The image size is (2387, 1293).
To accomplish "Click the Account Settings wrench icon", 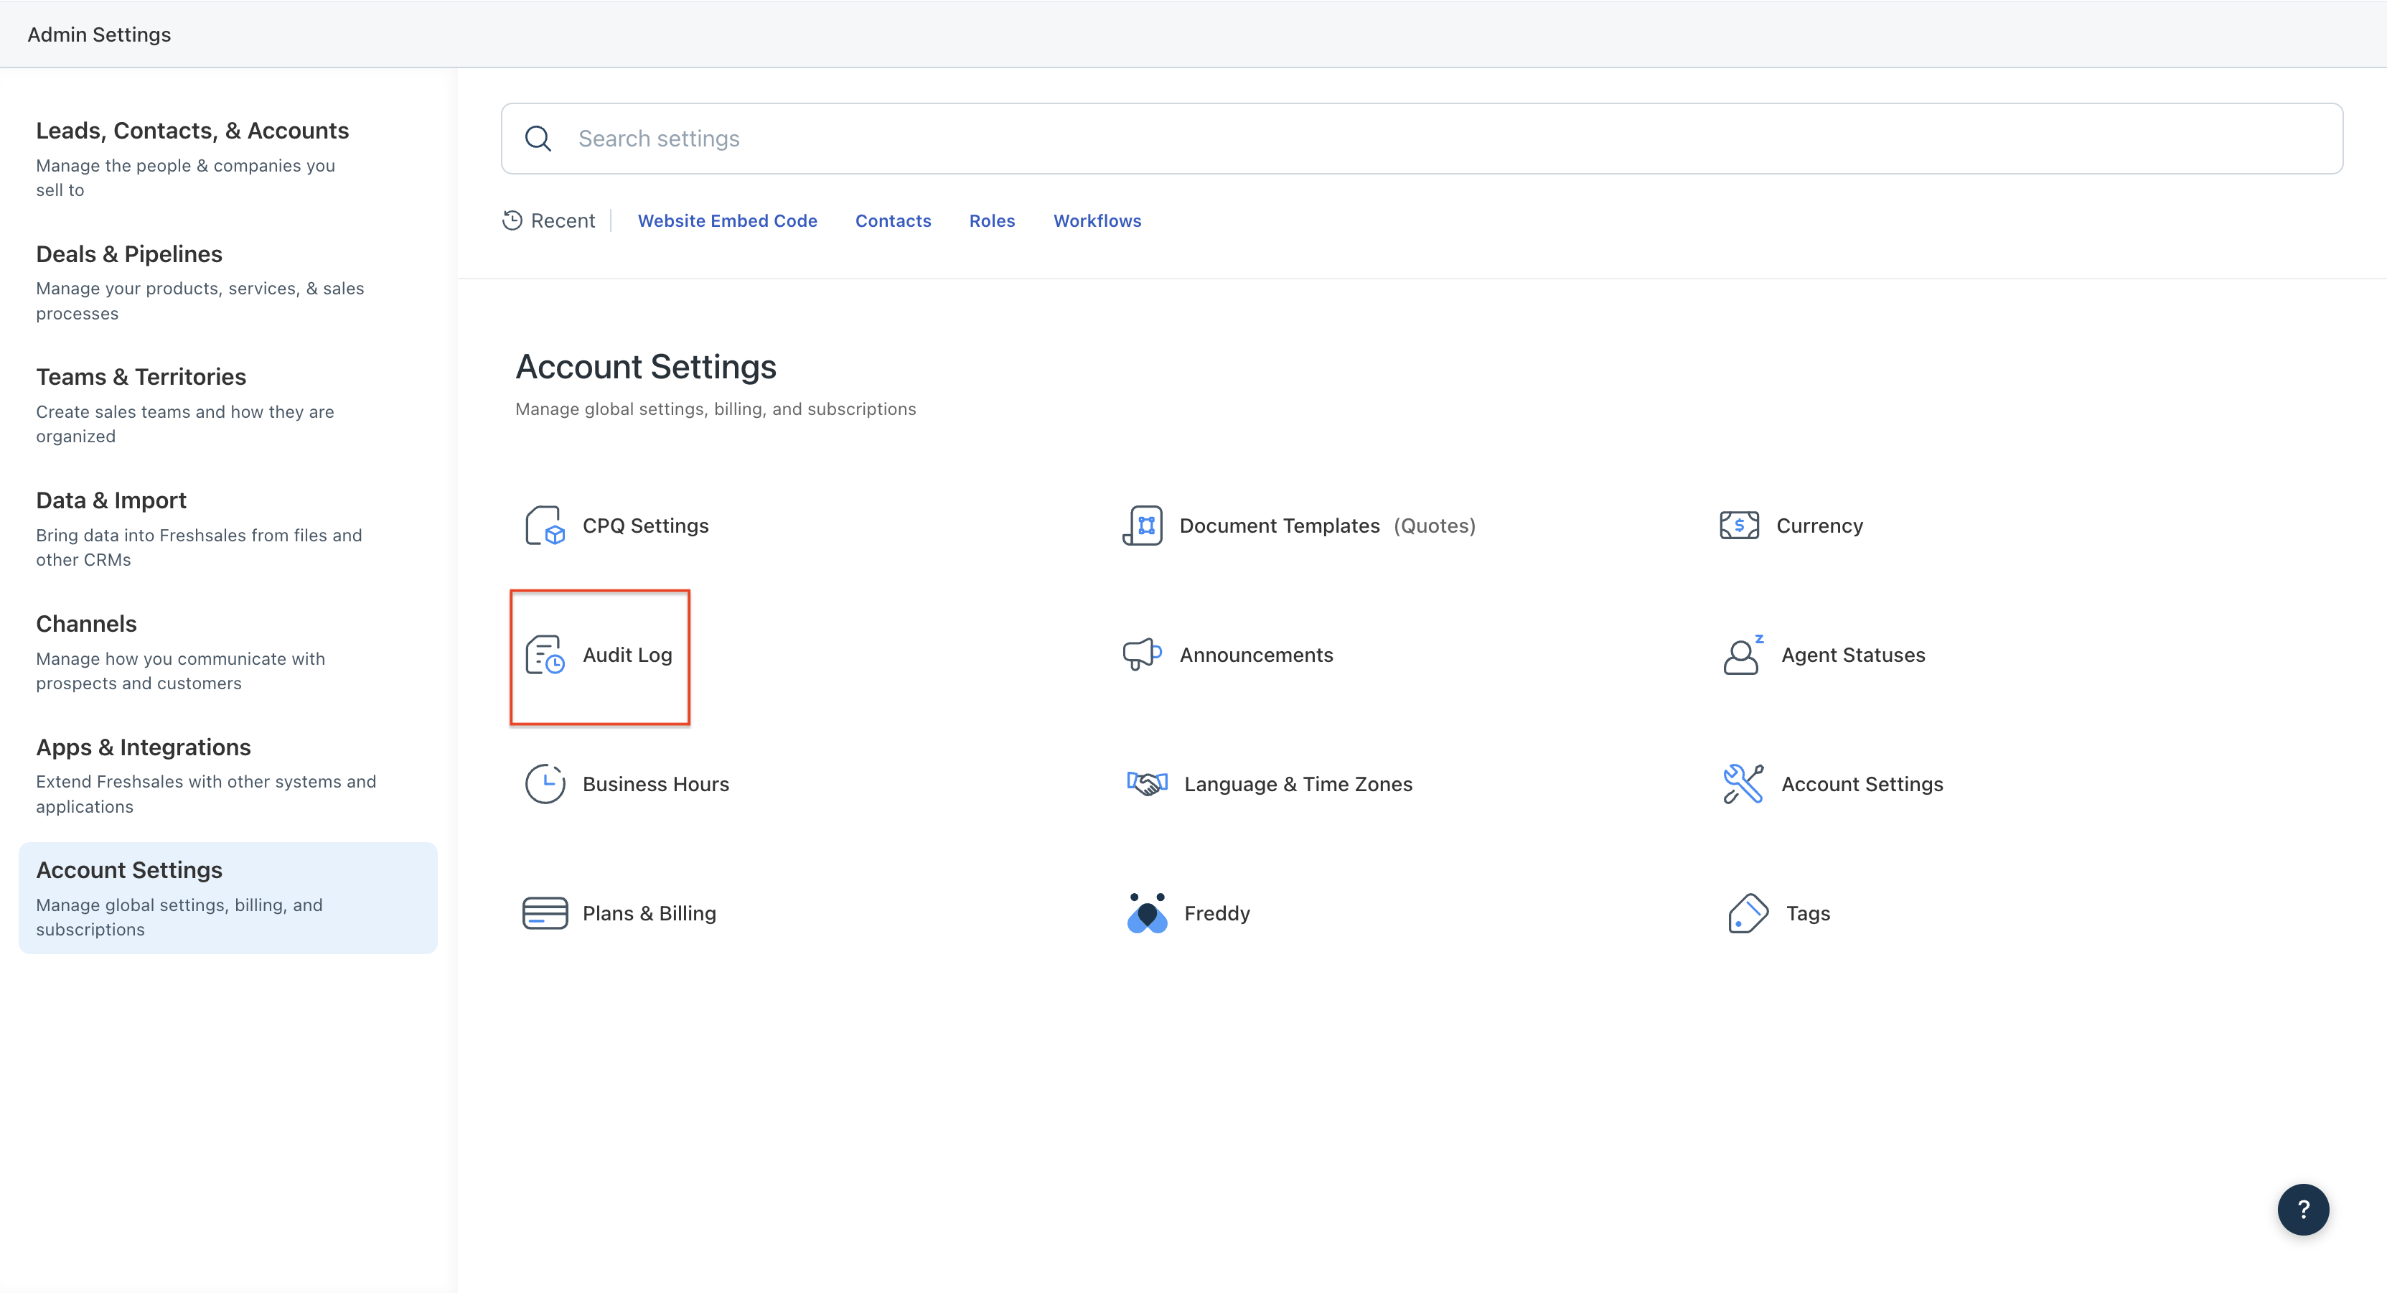I will coord(1742,784).
